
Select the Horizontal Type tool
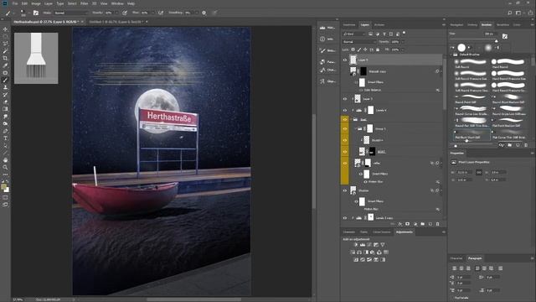coord(5,138)
